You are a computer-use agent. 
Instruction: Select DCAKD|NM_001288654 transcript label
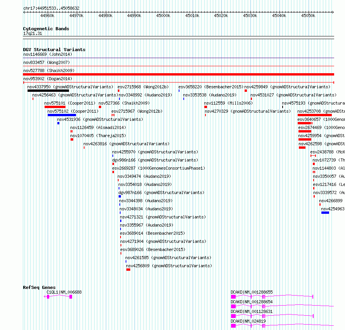252,302
